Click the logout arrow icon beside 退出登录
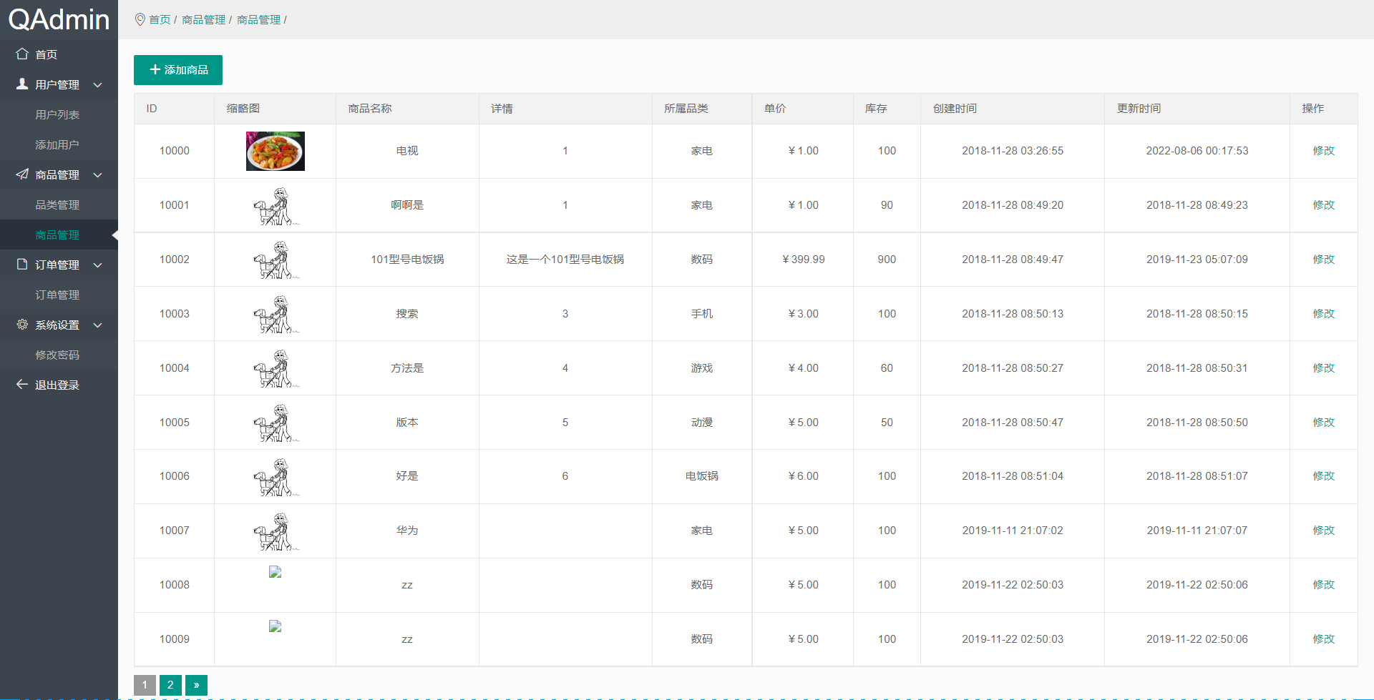The image size is (1374, 700). coord(22,385)
